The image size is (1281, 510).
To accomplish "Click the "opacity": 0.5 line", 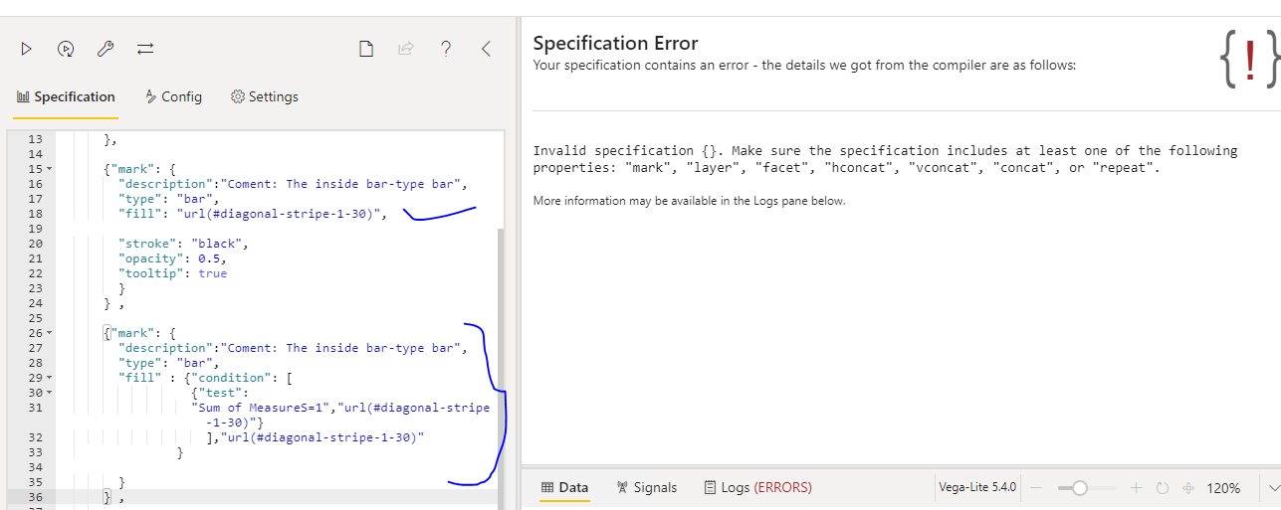I will (x=171, y=258).
